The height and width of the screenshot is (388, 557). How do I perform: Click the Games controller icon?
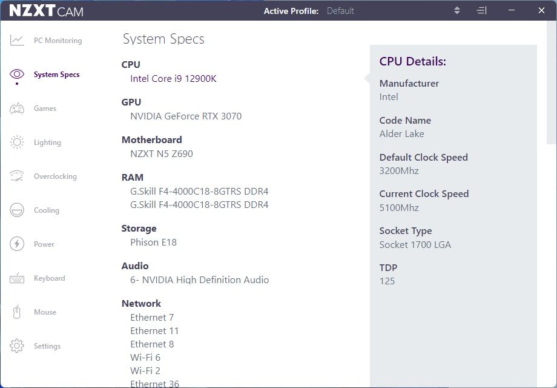coord(17,108)
